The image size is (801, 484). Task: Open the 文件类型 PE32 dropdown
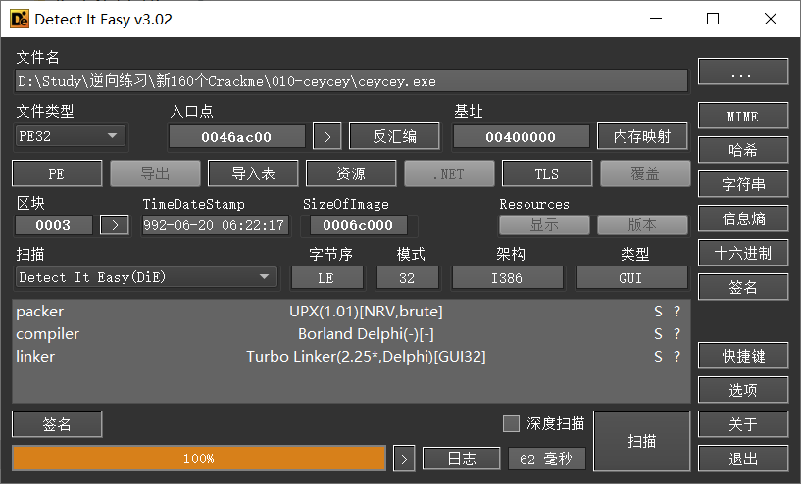tap(72, 136)
